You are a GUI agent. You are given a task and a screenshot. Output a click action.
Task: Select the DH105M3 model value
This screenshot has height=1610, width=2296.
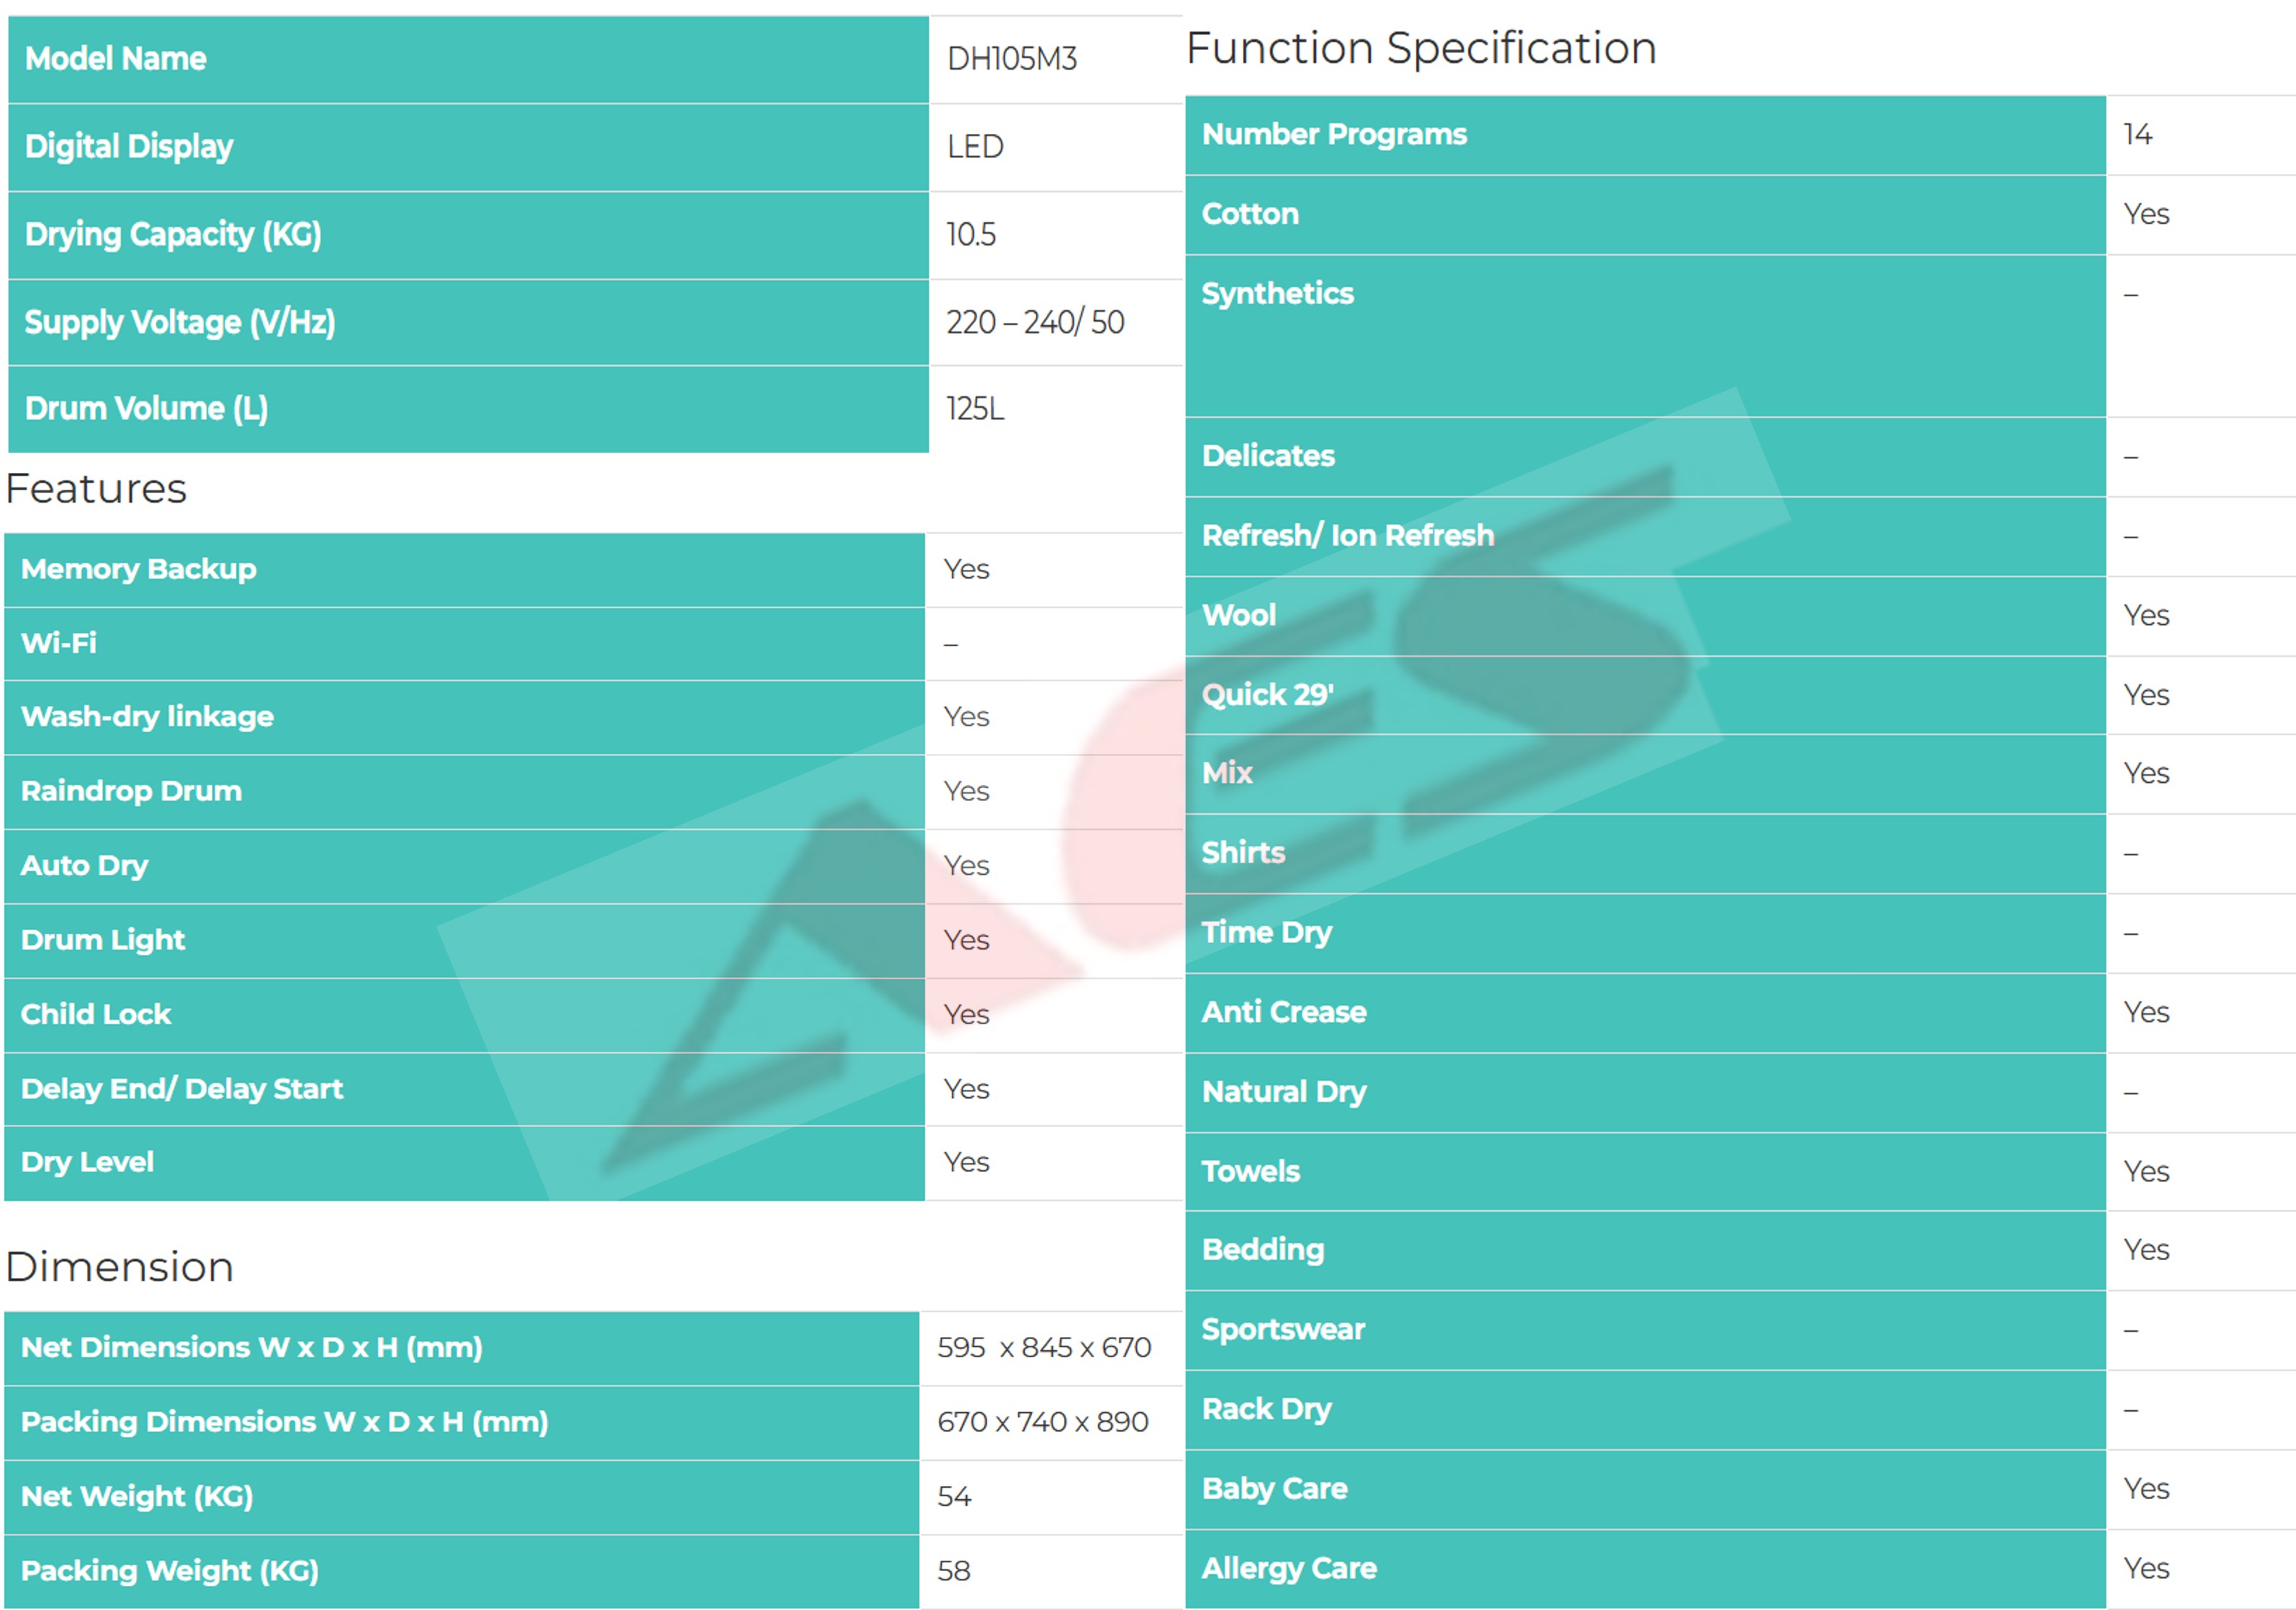pyautogui.click(x=1011, y=59)
